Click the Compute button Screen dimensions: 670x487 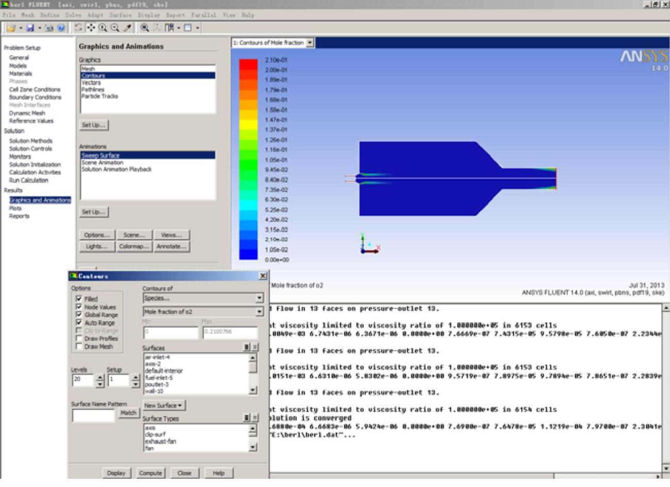pyautogui.click(x=150, y=473)
